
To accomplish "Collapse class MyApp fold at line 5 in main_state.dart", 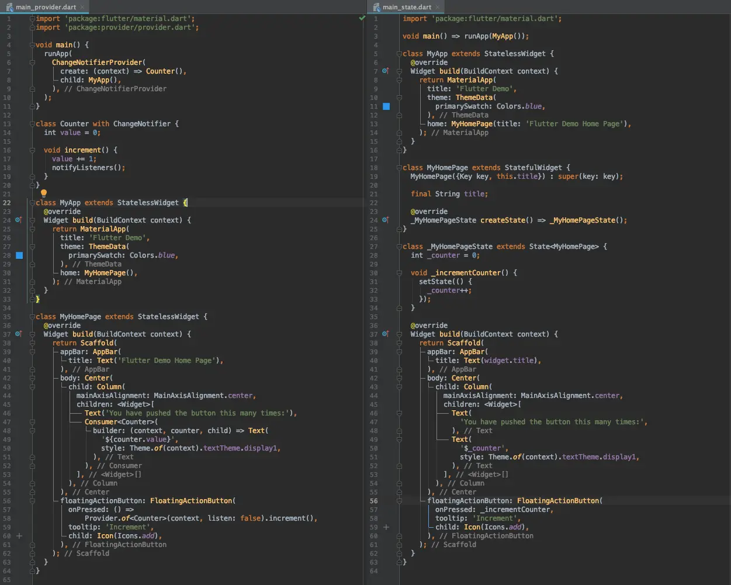I will pyautogui.click(x=400, y=54).
